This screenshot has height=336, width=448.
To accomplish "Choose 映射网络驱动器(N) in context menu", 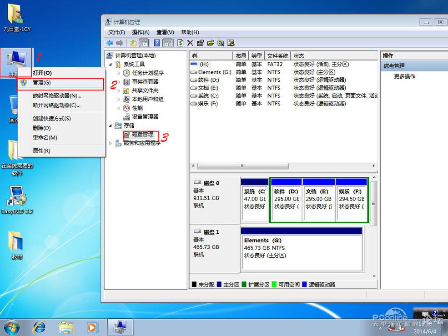I will click(61, 96).
